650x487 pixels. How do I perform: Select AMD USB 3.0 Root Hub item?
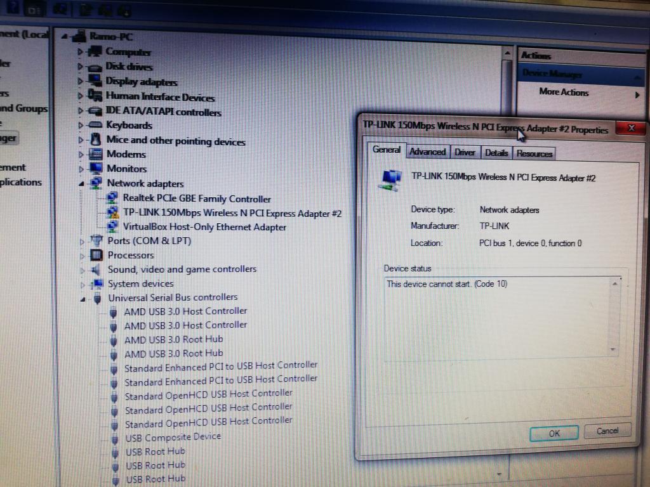173,339
